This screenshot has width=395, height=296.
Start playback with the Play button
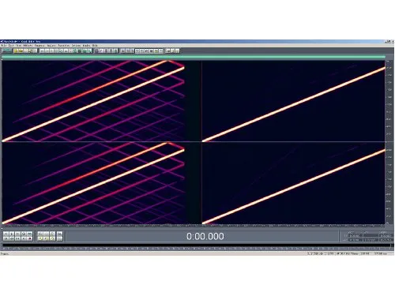12,234
